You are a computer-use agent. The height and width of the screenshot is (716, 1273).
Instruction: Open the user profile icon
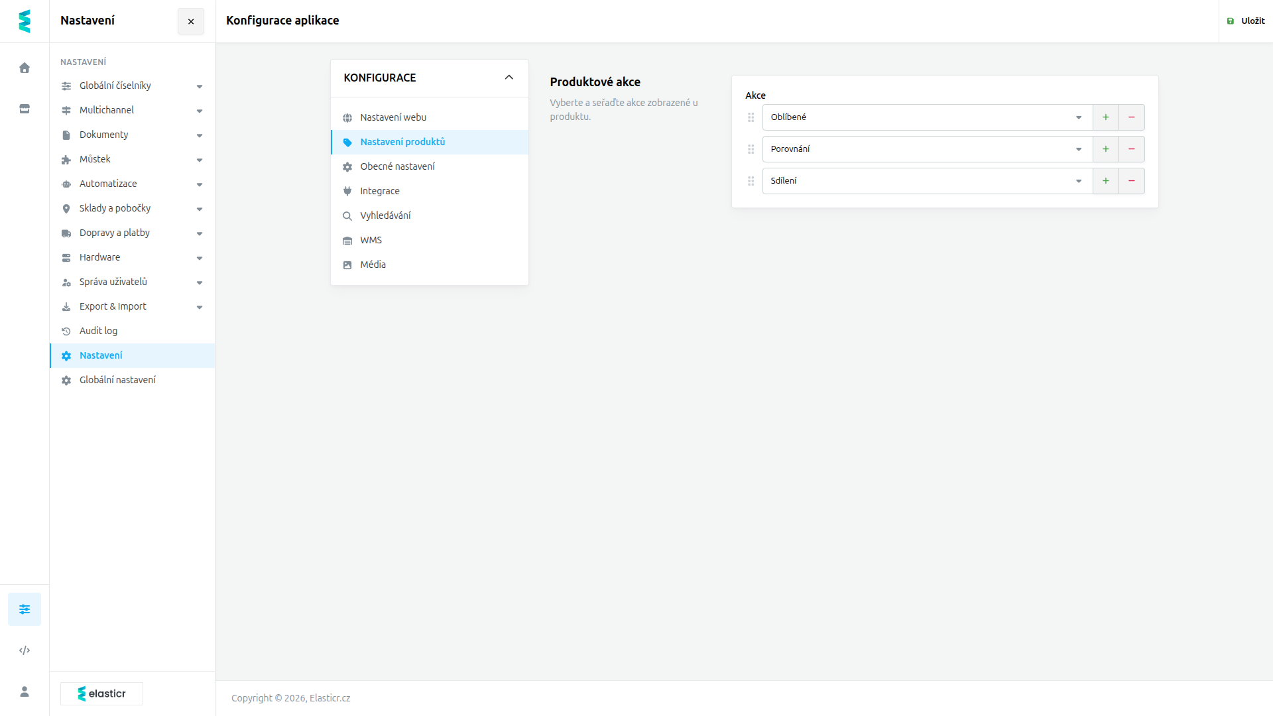tap(25, 691)
